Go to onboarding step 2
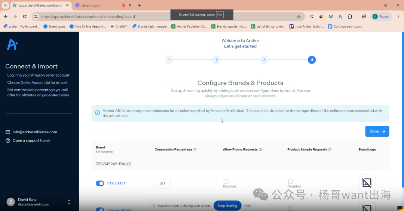 tap(217, 60)
